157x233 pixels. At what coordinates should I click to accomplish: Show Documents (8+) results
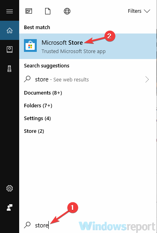43,93
